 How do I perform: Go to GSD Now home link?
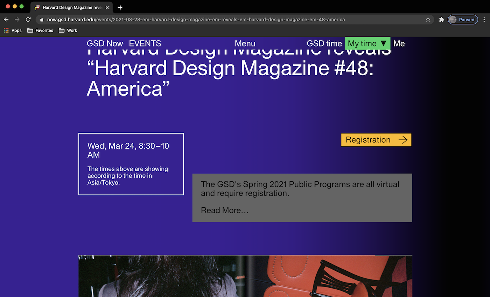(105, 43)
